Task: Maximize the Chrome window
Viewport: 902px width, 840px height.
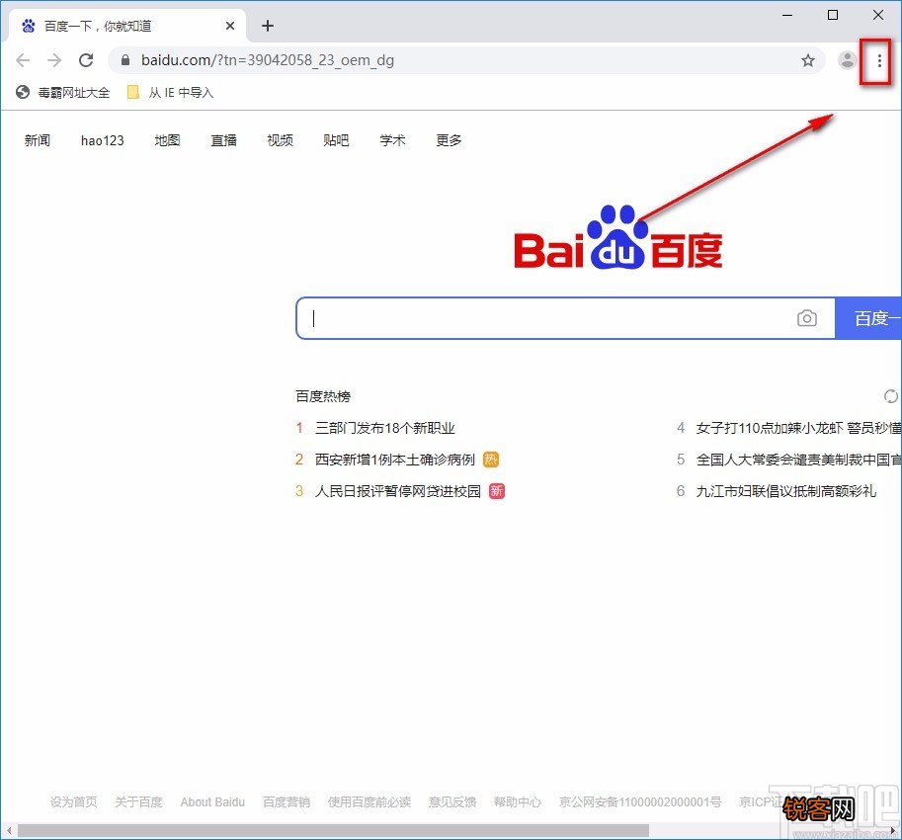Action: (x=833, y=15)
